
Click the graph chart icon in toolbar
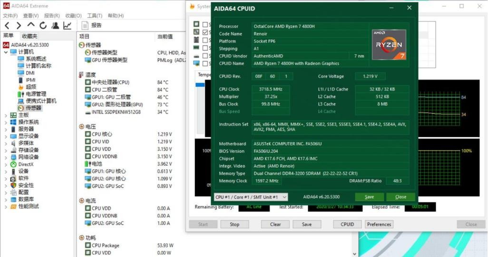tap(68, 26)
